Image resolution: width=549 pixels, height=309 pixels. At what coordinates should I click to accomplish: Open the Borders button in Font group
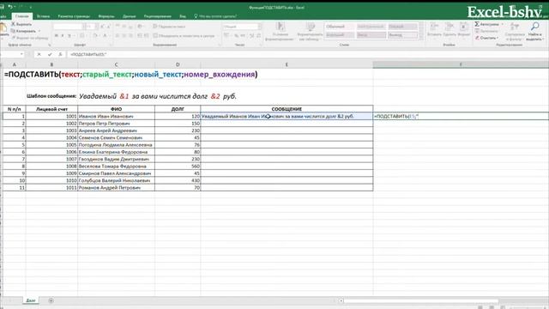pos(82,35)
